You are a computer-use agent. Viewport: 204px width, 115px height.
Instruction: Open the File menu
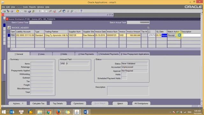(4, 7)
